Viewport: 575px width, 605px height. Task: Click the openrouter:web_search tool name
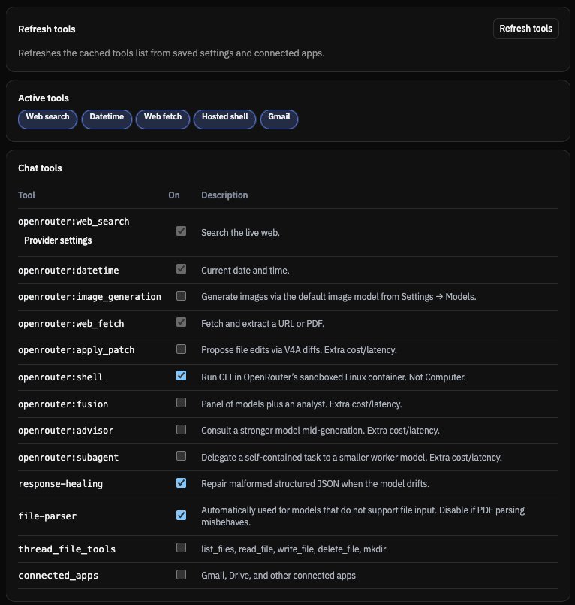coord(74,222)
